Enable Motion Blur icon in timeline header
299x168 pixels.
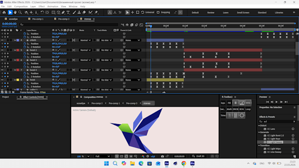click(137, 25)
